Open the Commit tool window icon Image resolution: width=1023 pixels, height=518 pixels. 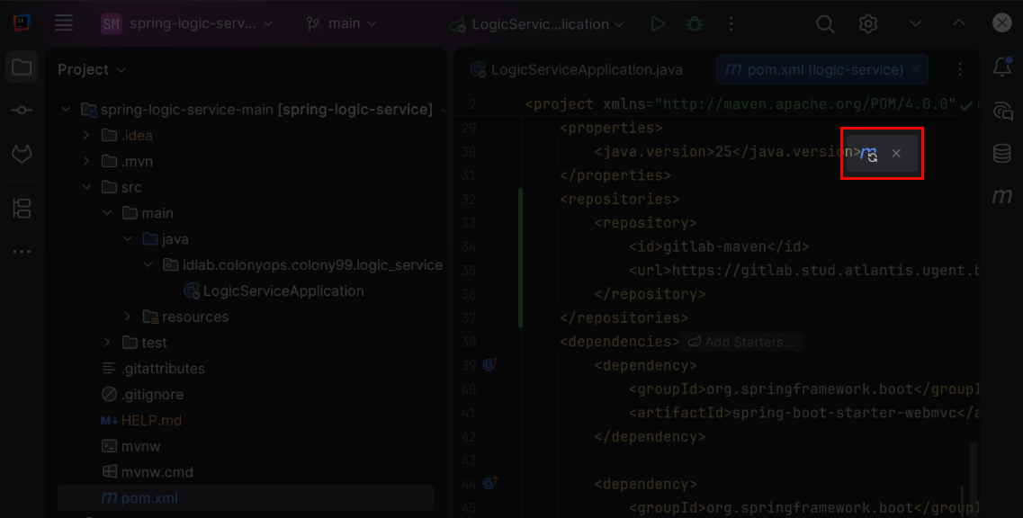pos(22,111)
